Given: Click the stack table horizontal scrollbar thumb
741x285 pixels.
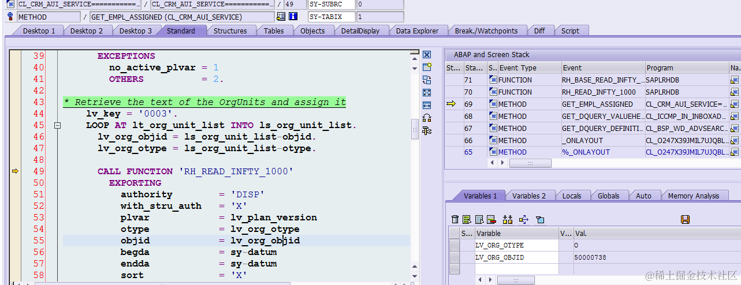Looking at the screenshot, I should click(x=530, y=163).
